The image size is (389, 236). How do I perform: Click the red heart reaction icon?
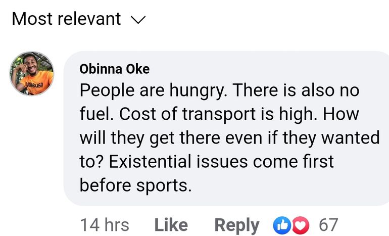click(x=300, y=224)
